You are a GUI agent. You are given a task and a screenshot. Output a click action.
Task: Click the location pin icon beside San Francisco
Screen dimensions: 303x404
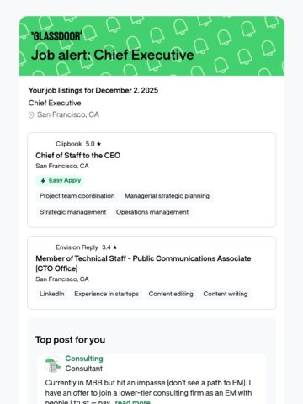point(31,115)
